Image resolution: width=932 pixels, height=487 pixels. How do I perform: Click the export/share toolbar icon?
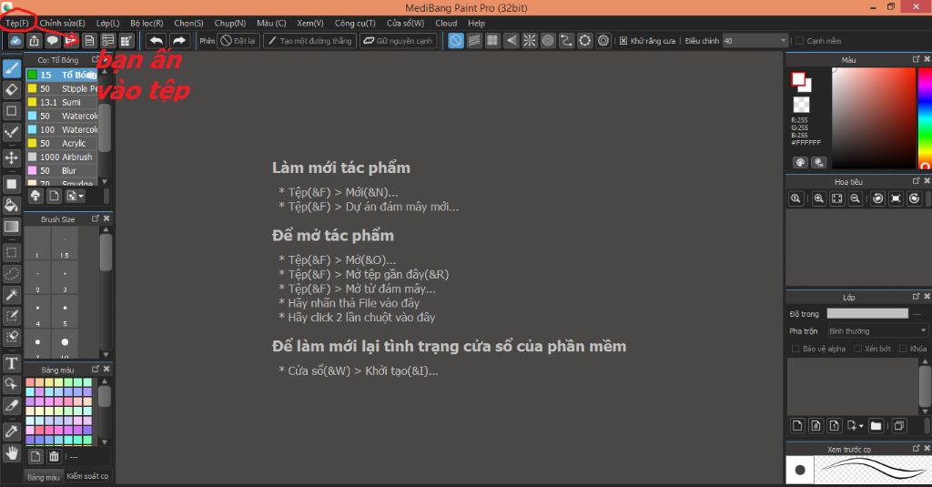coord(34,40)
